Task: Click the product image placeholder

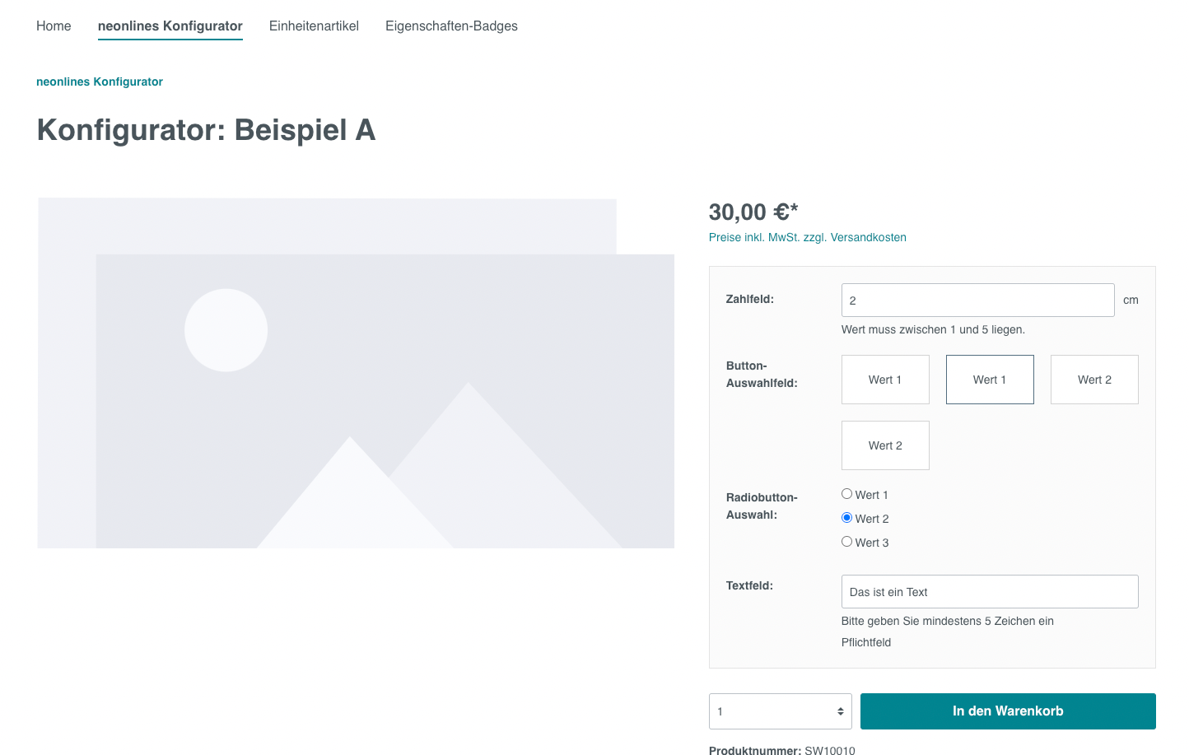Action: pos(356,373)
